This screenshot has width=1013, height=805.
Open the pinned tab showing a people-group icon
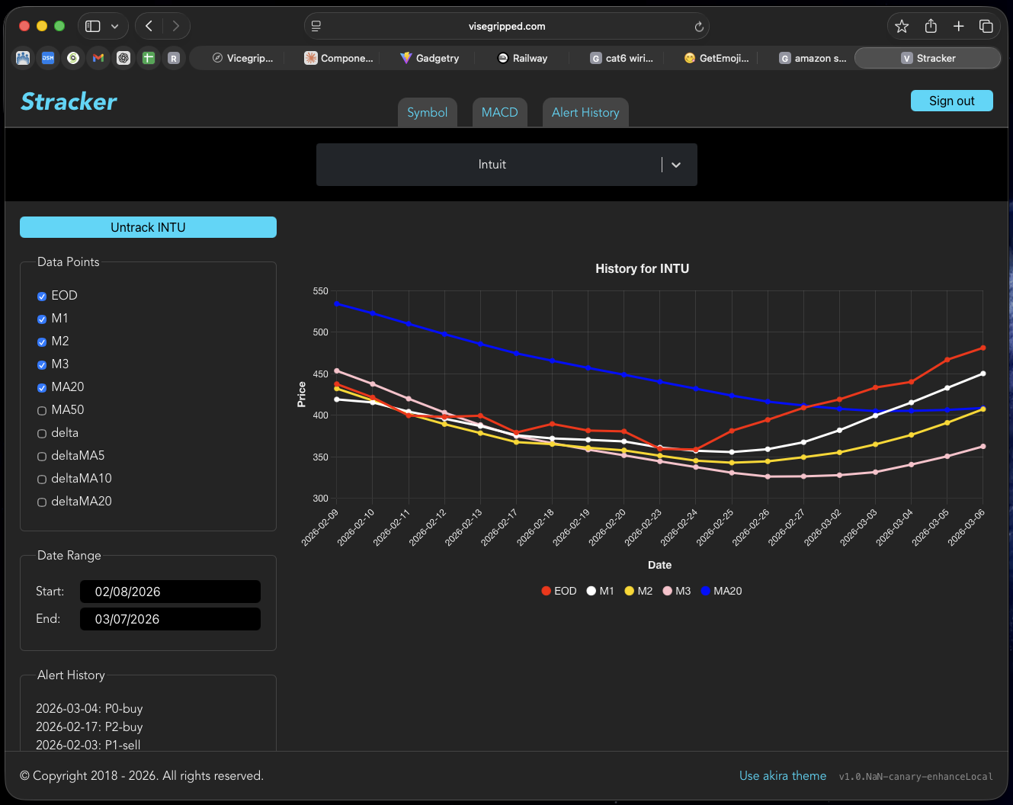tap(23, 58)
